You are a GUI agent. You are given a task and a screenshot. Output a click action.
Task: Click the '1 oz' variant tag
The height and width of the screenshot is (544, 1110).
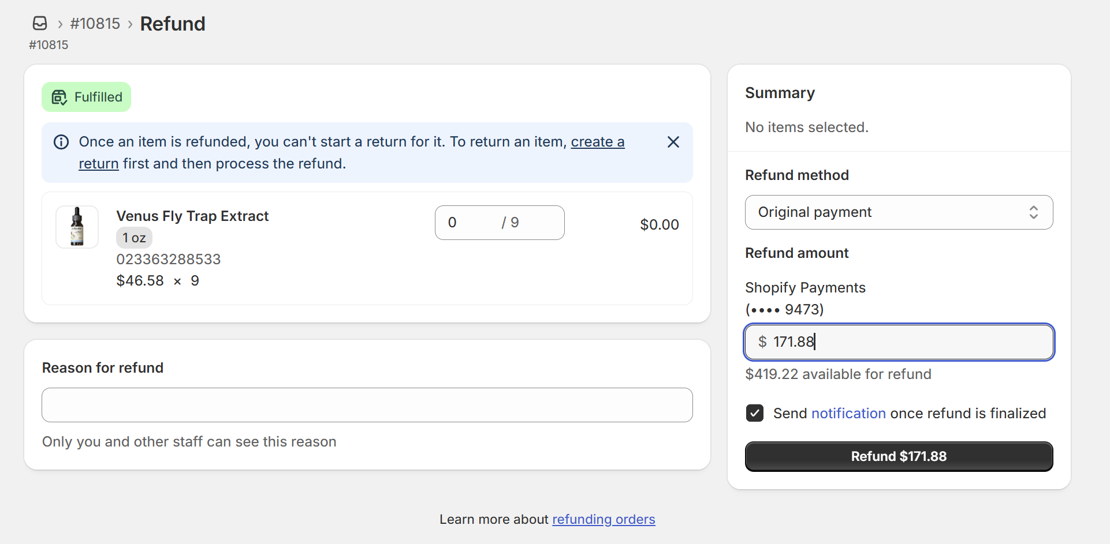(134, 238)
